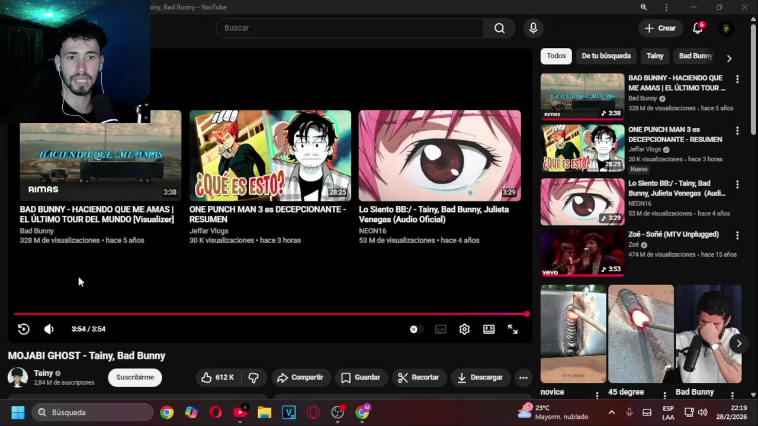This screenshot has height=426, width=758.
Task: Open options for 45 degree short
Action: click(664, 395)
